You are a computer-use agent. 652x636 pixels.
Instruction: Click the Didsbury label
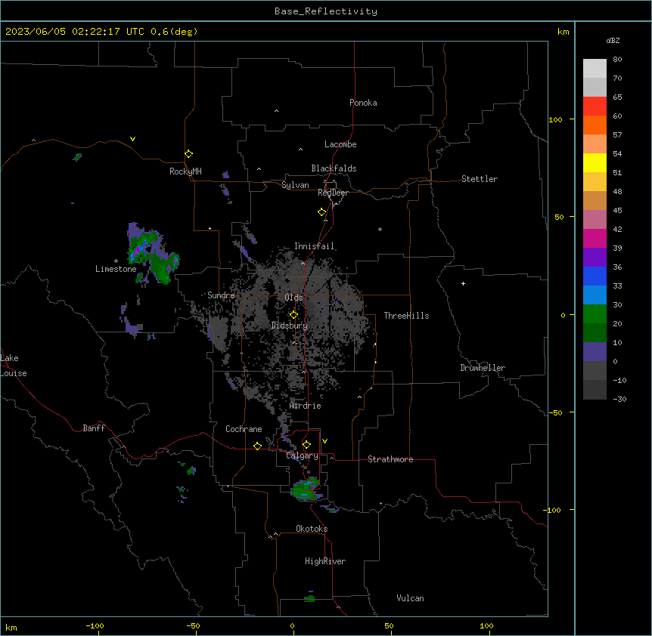(x=289, y=326)
